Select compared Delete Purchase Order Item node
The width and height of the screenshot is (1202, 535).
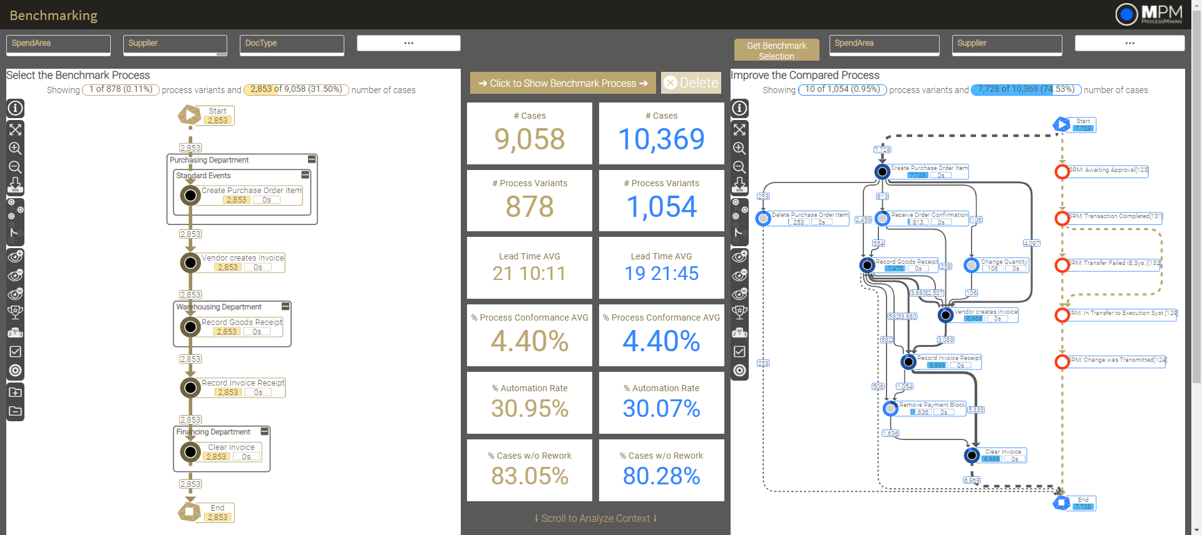[803, 218]
